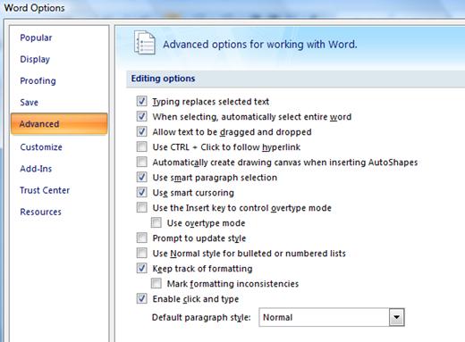
Task: Uncheck Use smart cursoring
Action: (x=141, y=192)
